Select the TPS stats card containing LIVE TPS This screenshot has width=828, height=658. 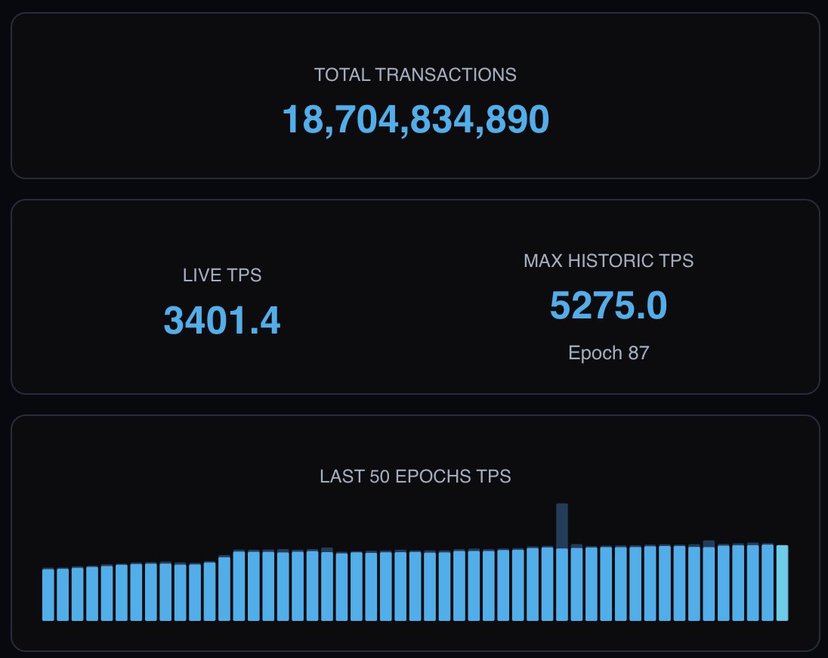(x=414, y=296)
